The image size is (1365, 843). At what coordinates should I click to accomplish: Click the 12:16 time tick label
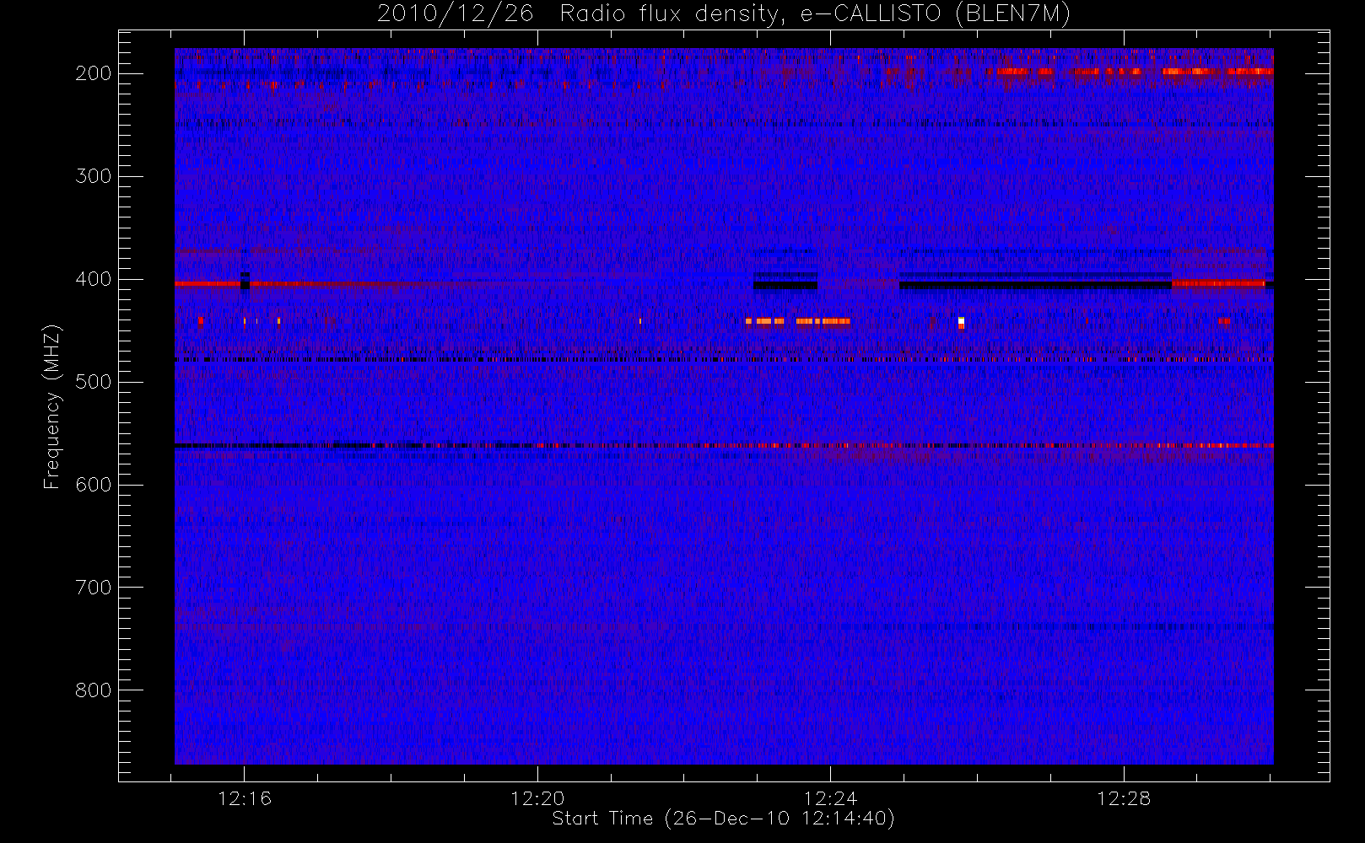[245, 797]
